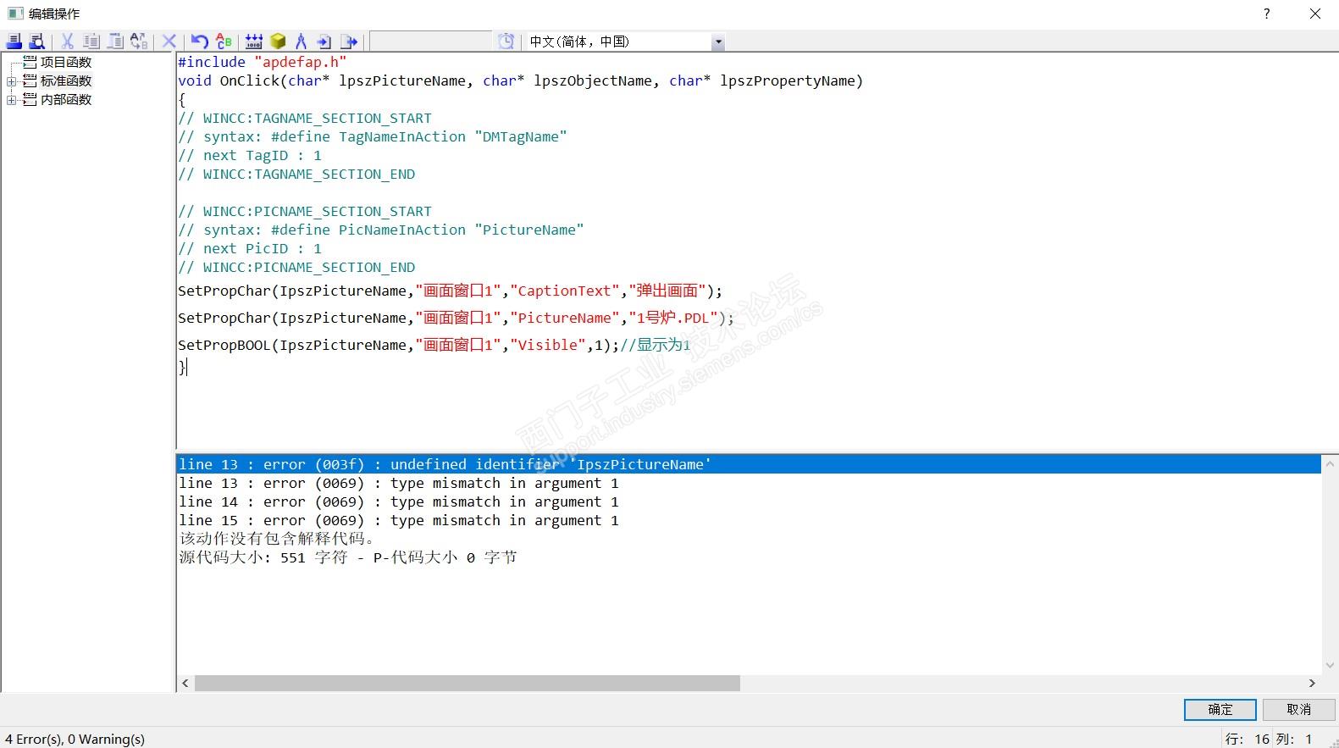The image size is (1339, 748).
Task: Click the print icon in the toolbar
Action: 14,42
